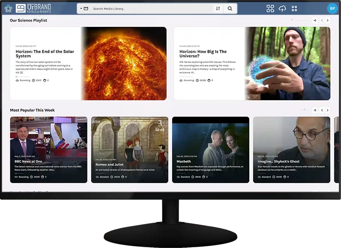Open the four-dot apps grid menu
This screenshot has height=248, width=341.
click(x=294, y=9)
